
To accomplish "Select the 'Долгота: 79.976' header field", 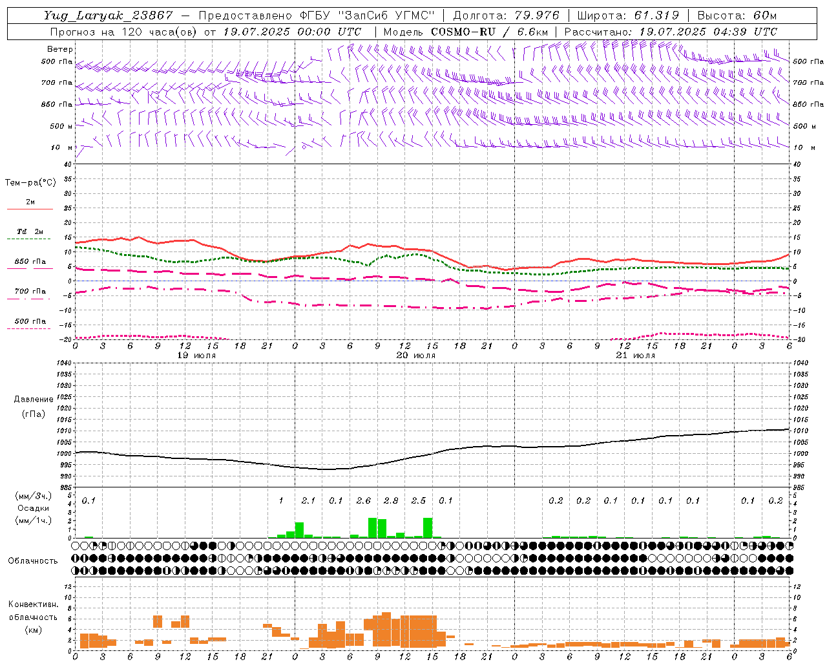I will point(507,16).
